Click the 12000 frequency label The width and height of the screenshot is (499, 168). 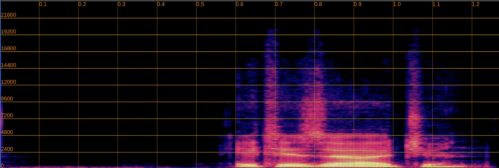pos(9,82)
